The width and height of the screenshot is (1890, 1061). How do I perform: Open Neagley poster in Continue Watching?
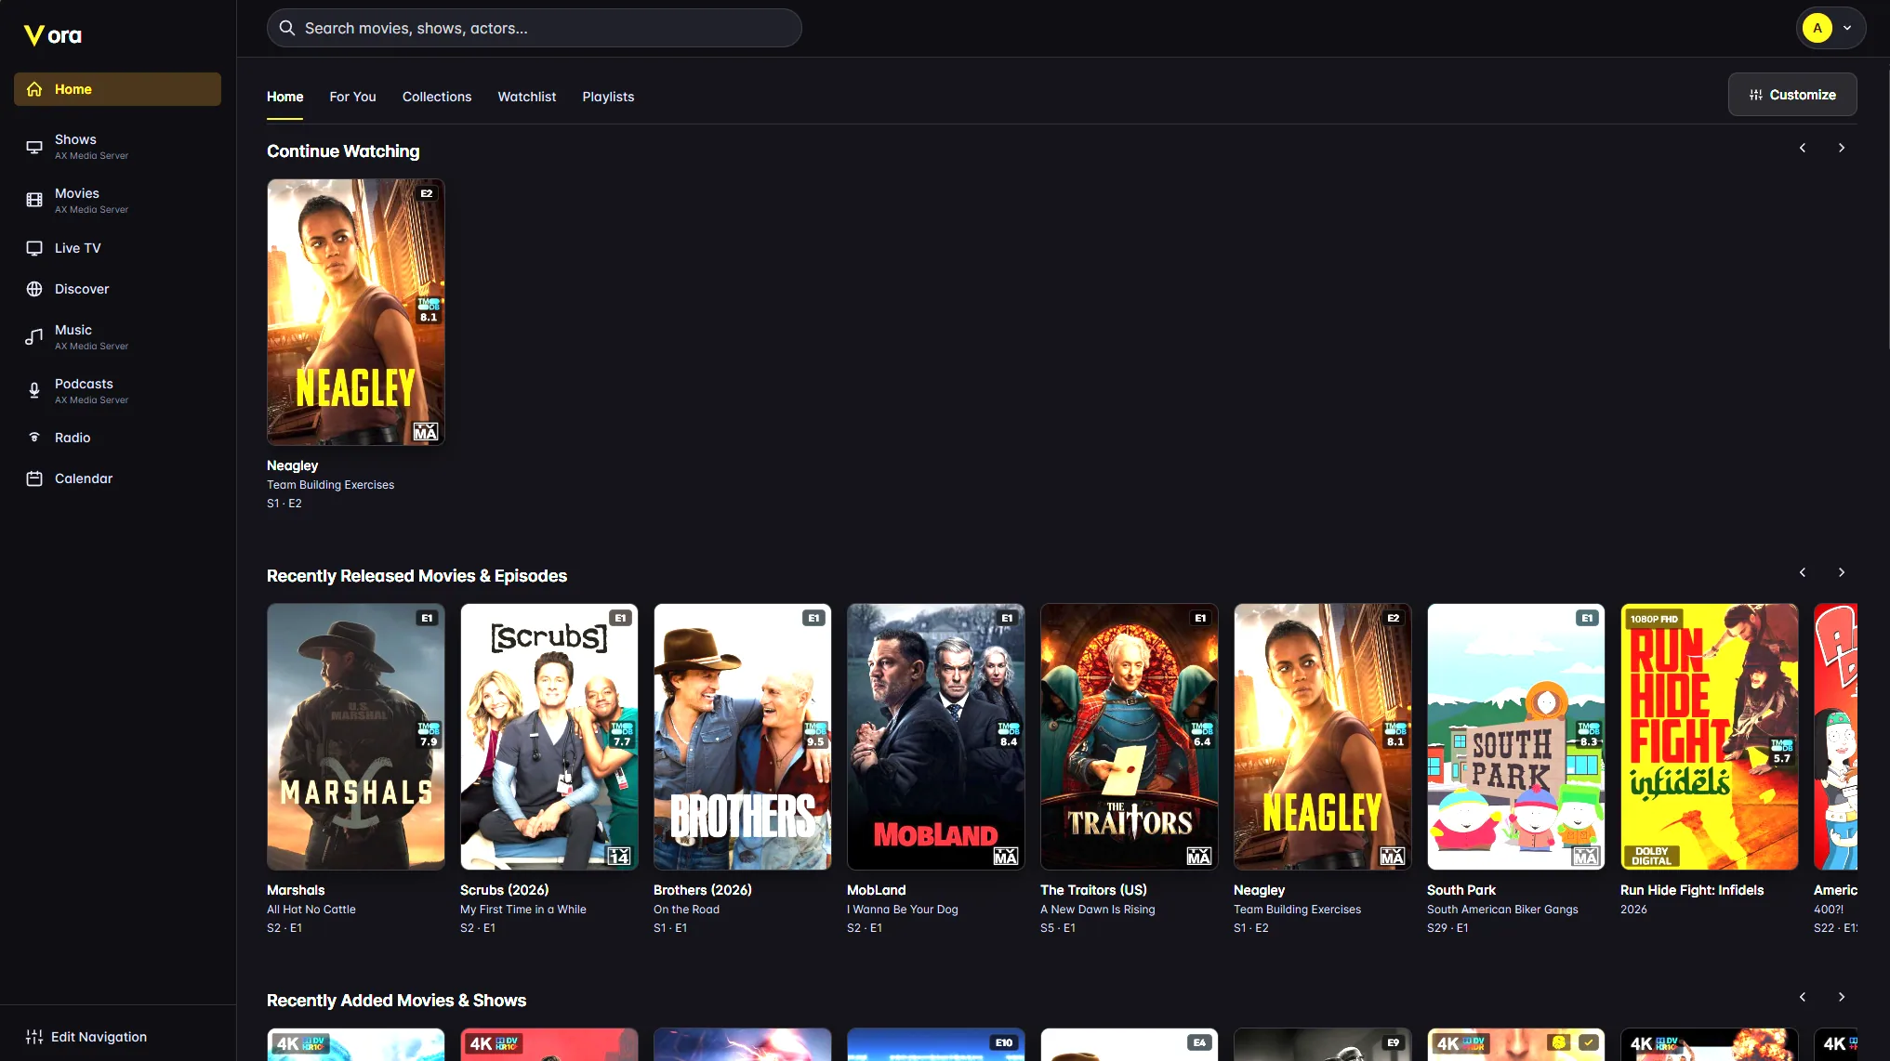click(356, 312)
